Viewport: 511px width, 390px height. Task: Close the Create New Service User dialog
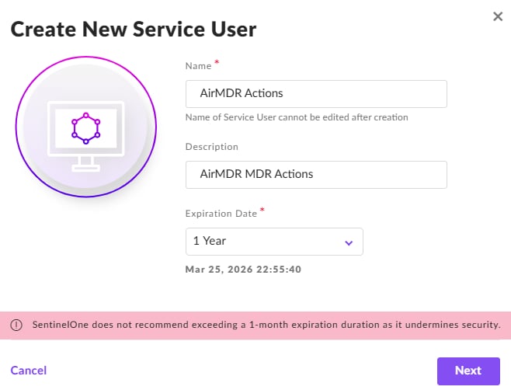(x=498, y=16)
